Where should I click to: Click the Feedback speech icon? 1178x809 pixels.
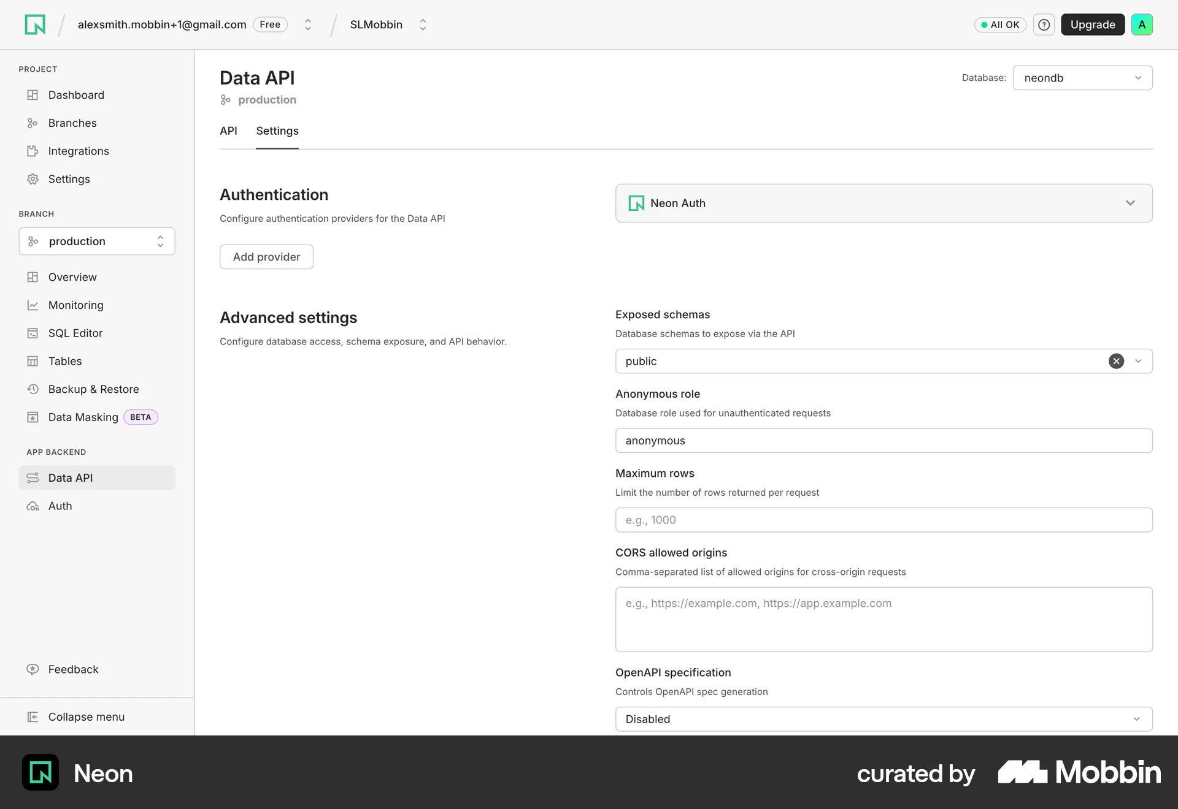point(33,669)
